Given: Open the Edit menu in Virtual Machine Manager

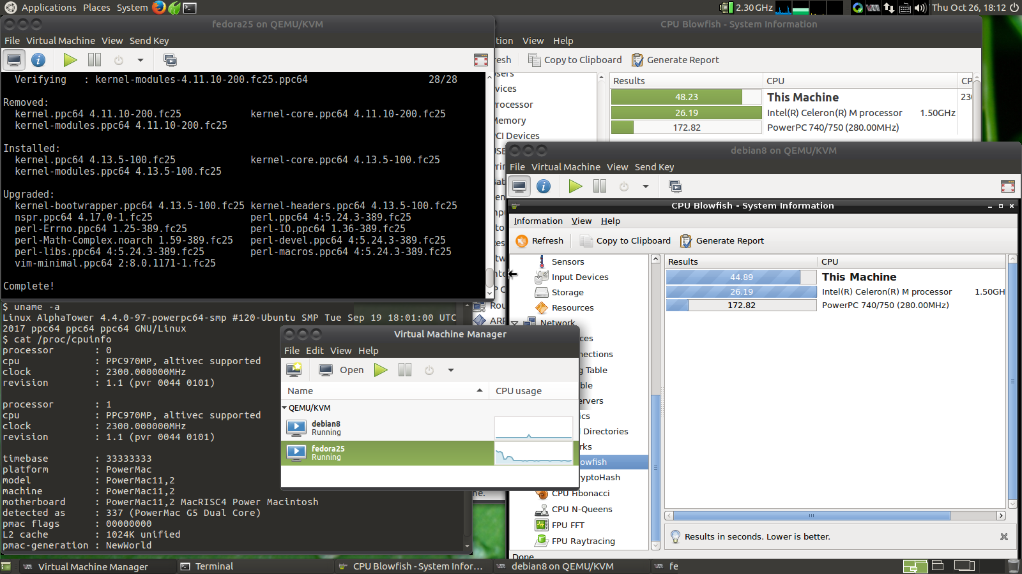Looking at the screenshot, I should (x=314, y=351).
